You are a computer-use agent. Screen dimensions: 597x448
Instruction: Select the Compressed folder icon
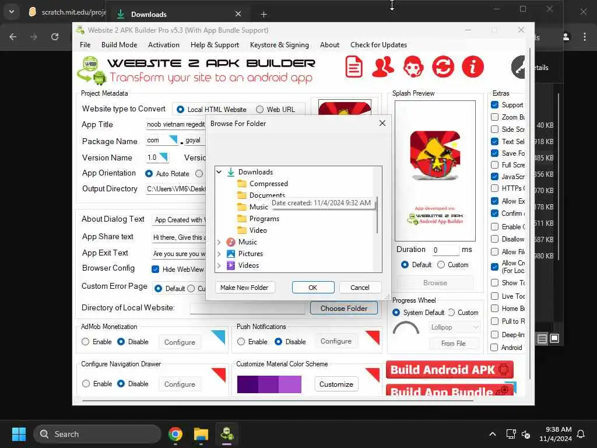tap(242, 184)
